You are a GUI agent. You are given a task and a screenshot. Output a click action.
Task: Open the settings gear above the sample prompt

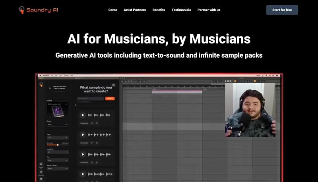tap(113, 85)
